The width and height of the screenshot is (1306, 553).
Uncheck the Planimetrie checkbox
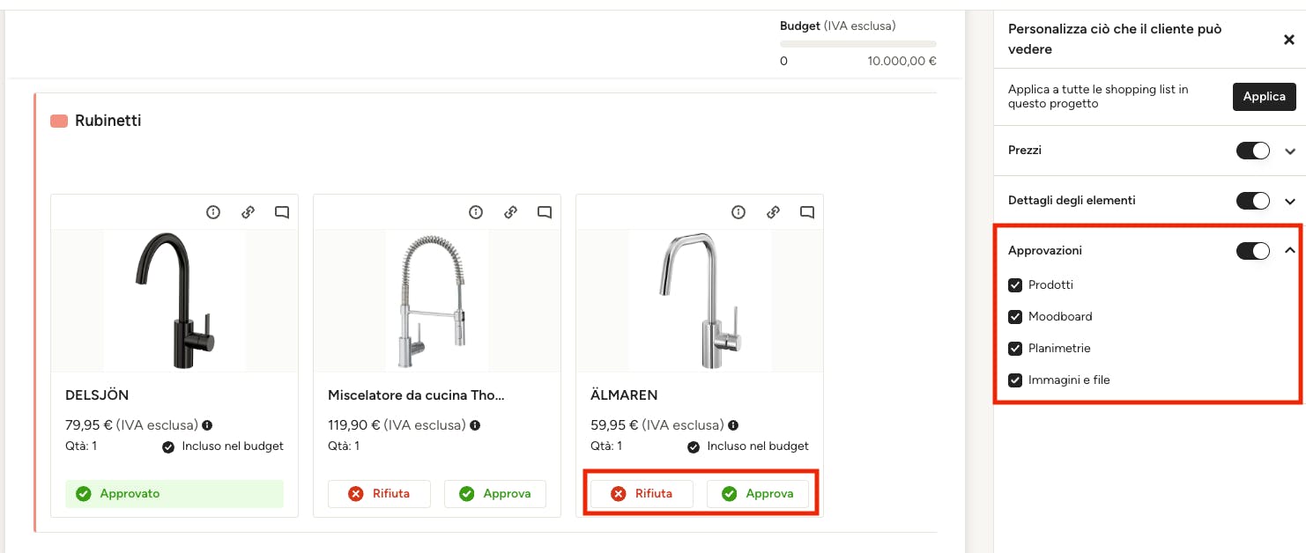click(1015, 349)
